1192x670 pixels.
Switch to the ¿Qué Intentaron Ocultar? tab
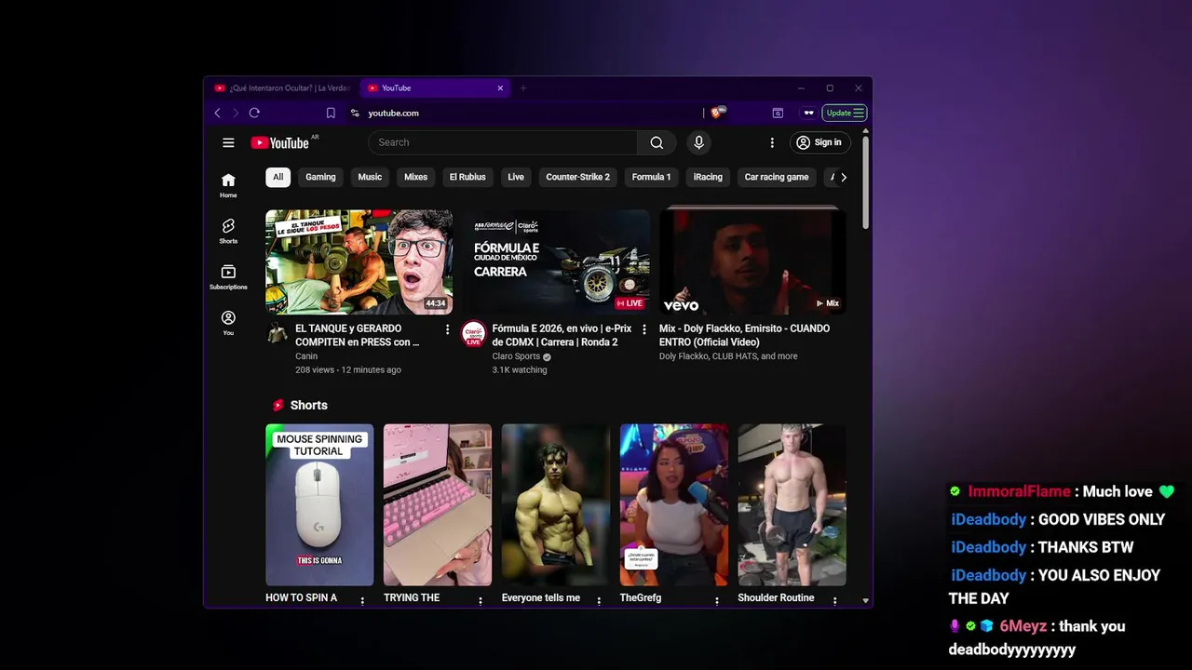[x=282, y=87]
